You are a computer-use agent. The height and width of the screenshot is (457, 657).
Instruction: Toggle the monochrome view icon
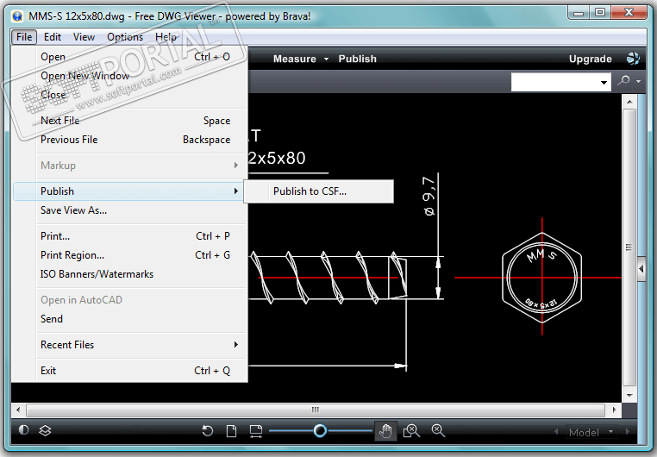(23, 429)
